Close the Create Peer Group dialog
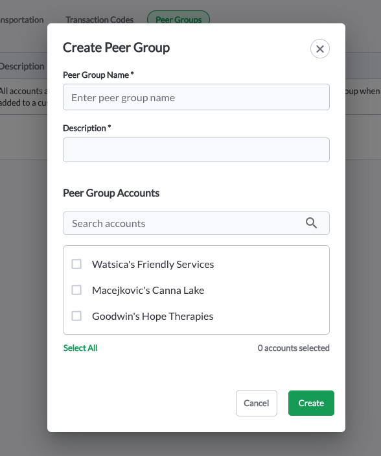 point(319,49)
